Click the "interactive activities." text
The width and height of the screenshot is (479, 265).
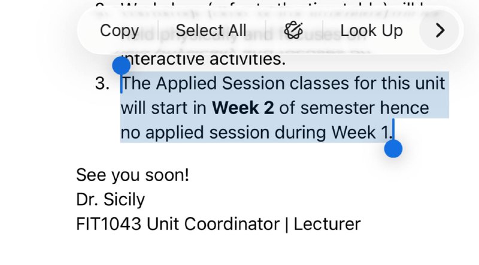click(x=204, y=59)
